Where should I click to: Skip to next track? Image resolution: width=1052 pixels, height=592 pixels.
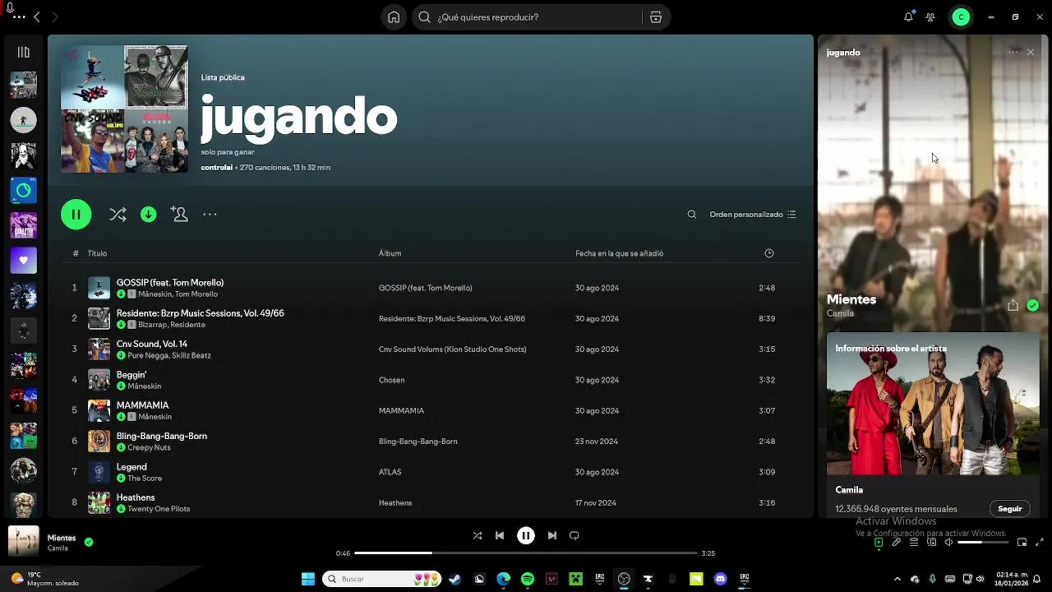coord(552,535)
